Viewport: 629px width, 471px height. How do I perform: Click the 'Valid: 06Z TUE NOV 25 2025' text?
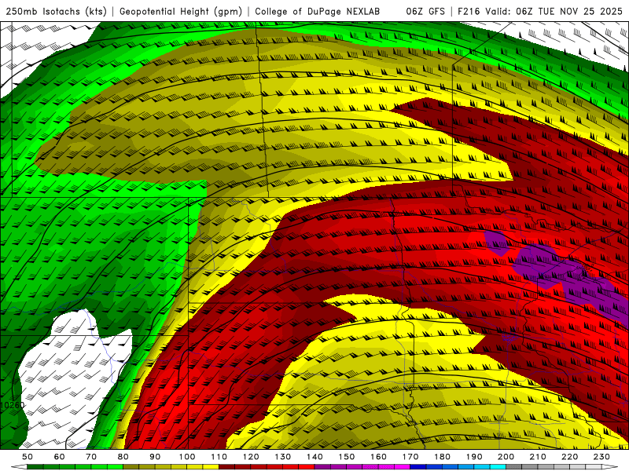(554, 12)
